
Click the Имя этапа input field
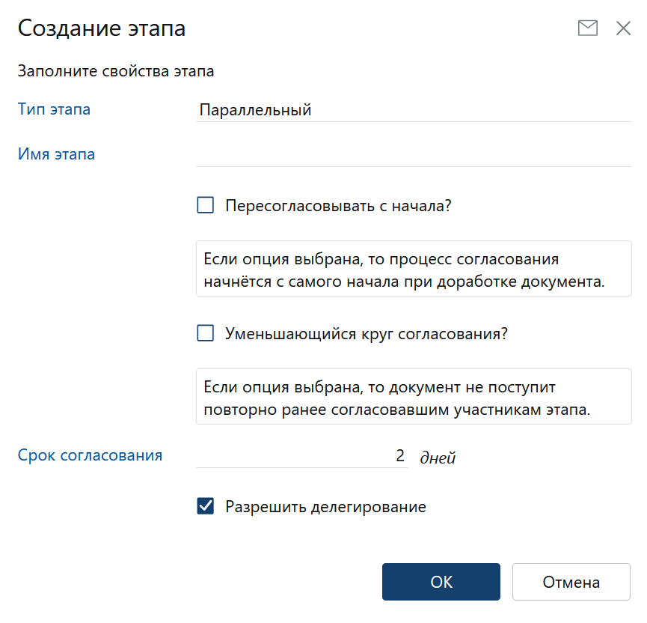coord(413,154)
